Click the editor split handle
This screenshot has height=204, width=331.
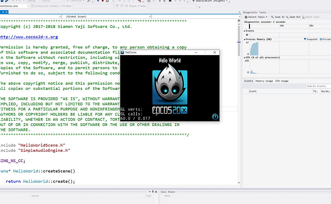pos(239,21)
